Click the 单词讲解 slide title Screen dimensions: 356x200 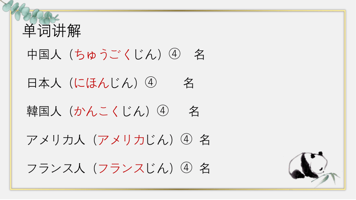pyautogui.click(x=52, y=31)
